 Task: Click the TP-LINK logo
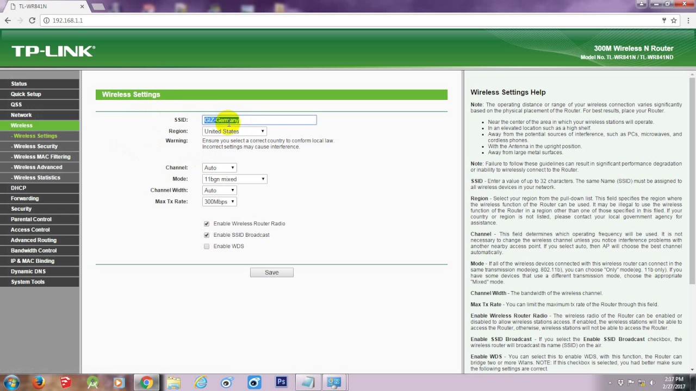pyautogui.click(x=53, y=51)
